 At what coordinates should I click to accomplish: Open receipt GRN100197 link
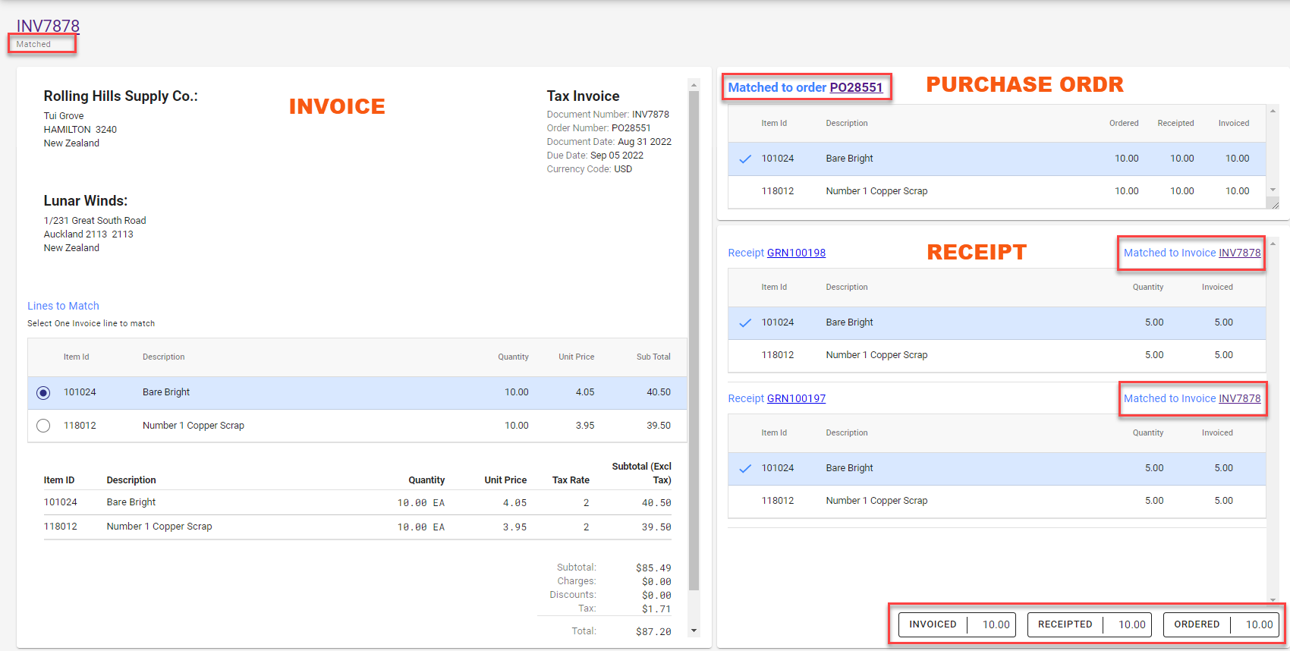[796, 398]
